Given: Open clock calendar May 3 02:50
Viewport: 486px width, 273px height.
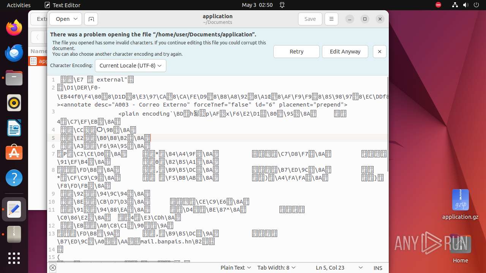Looking at the screenshot, I should tap(257, 5).
